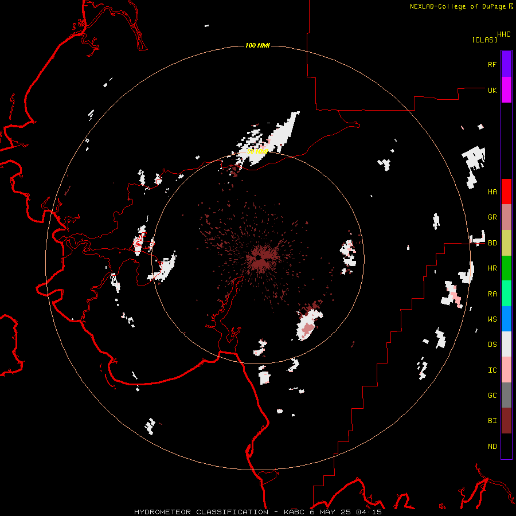
Task: Click the white DS color swatch
Action: [506, 344]
